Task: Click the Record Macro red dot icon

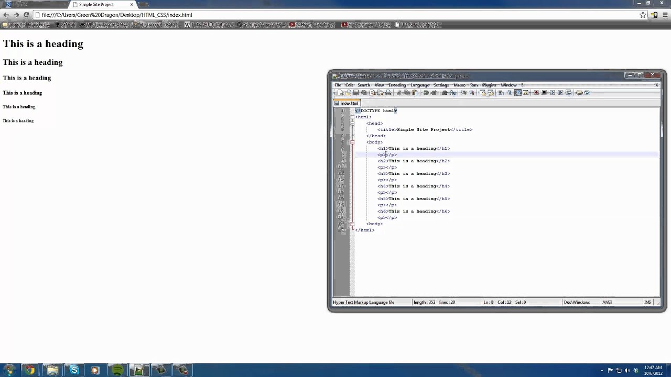Action: coord(536,93)
